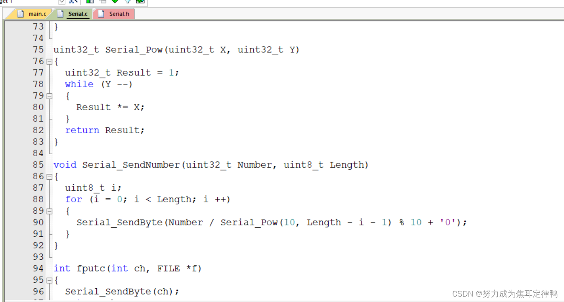Click the document icon on Serial.h tab

click(x=101, y=14)
